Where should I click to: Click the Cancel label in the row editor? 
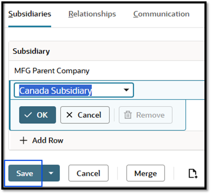tap(89, 115)
